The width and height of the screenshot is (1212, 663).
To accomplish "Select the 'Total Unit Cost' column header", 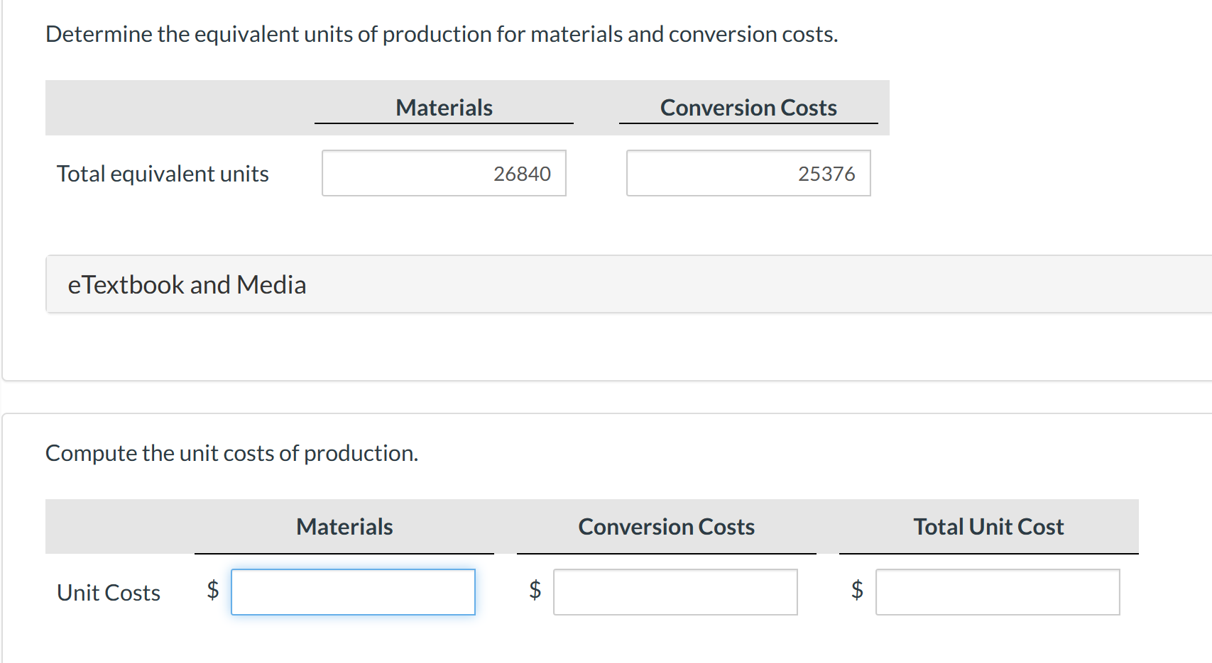I will coord(988,527).
